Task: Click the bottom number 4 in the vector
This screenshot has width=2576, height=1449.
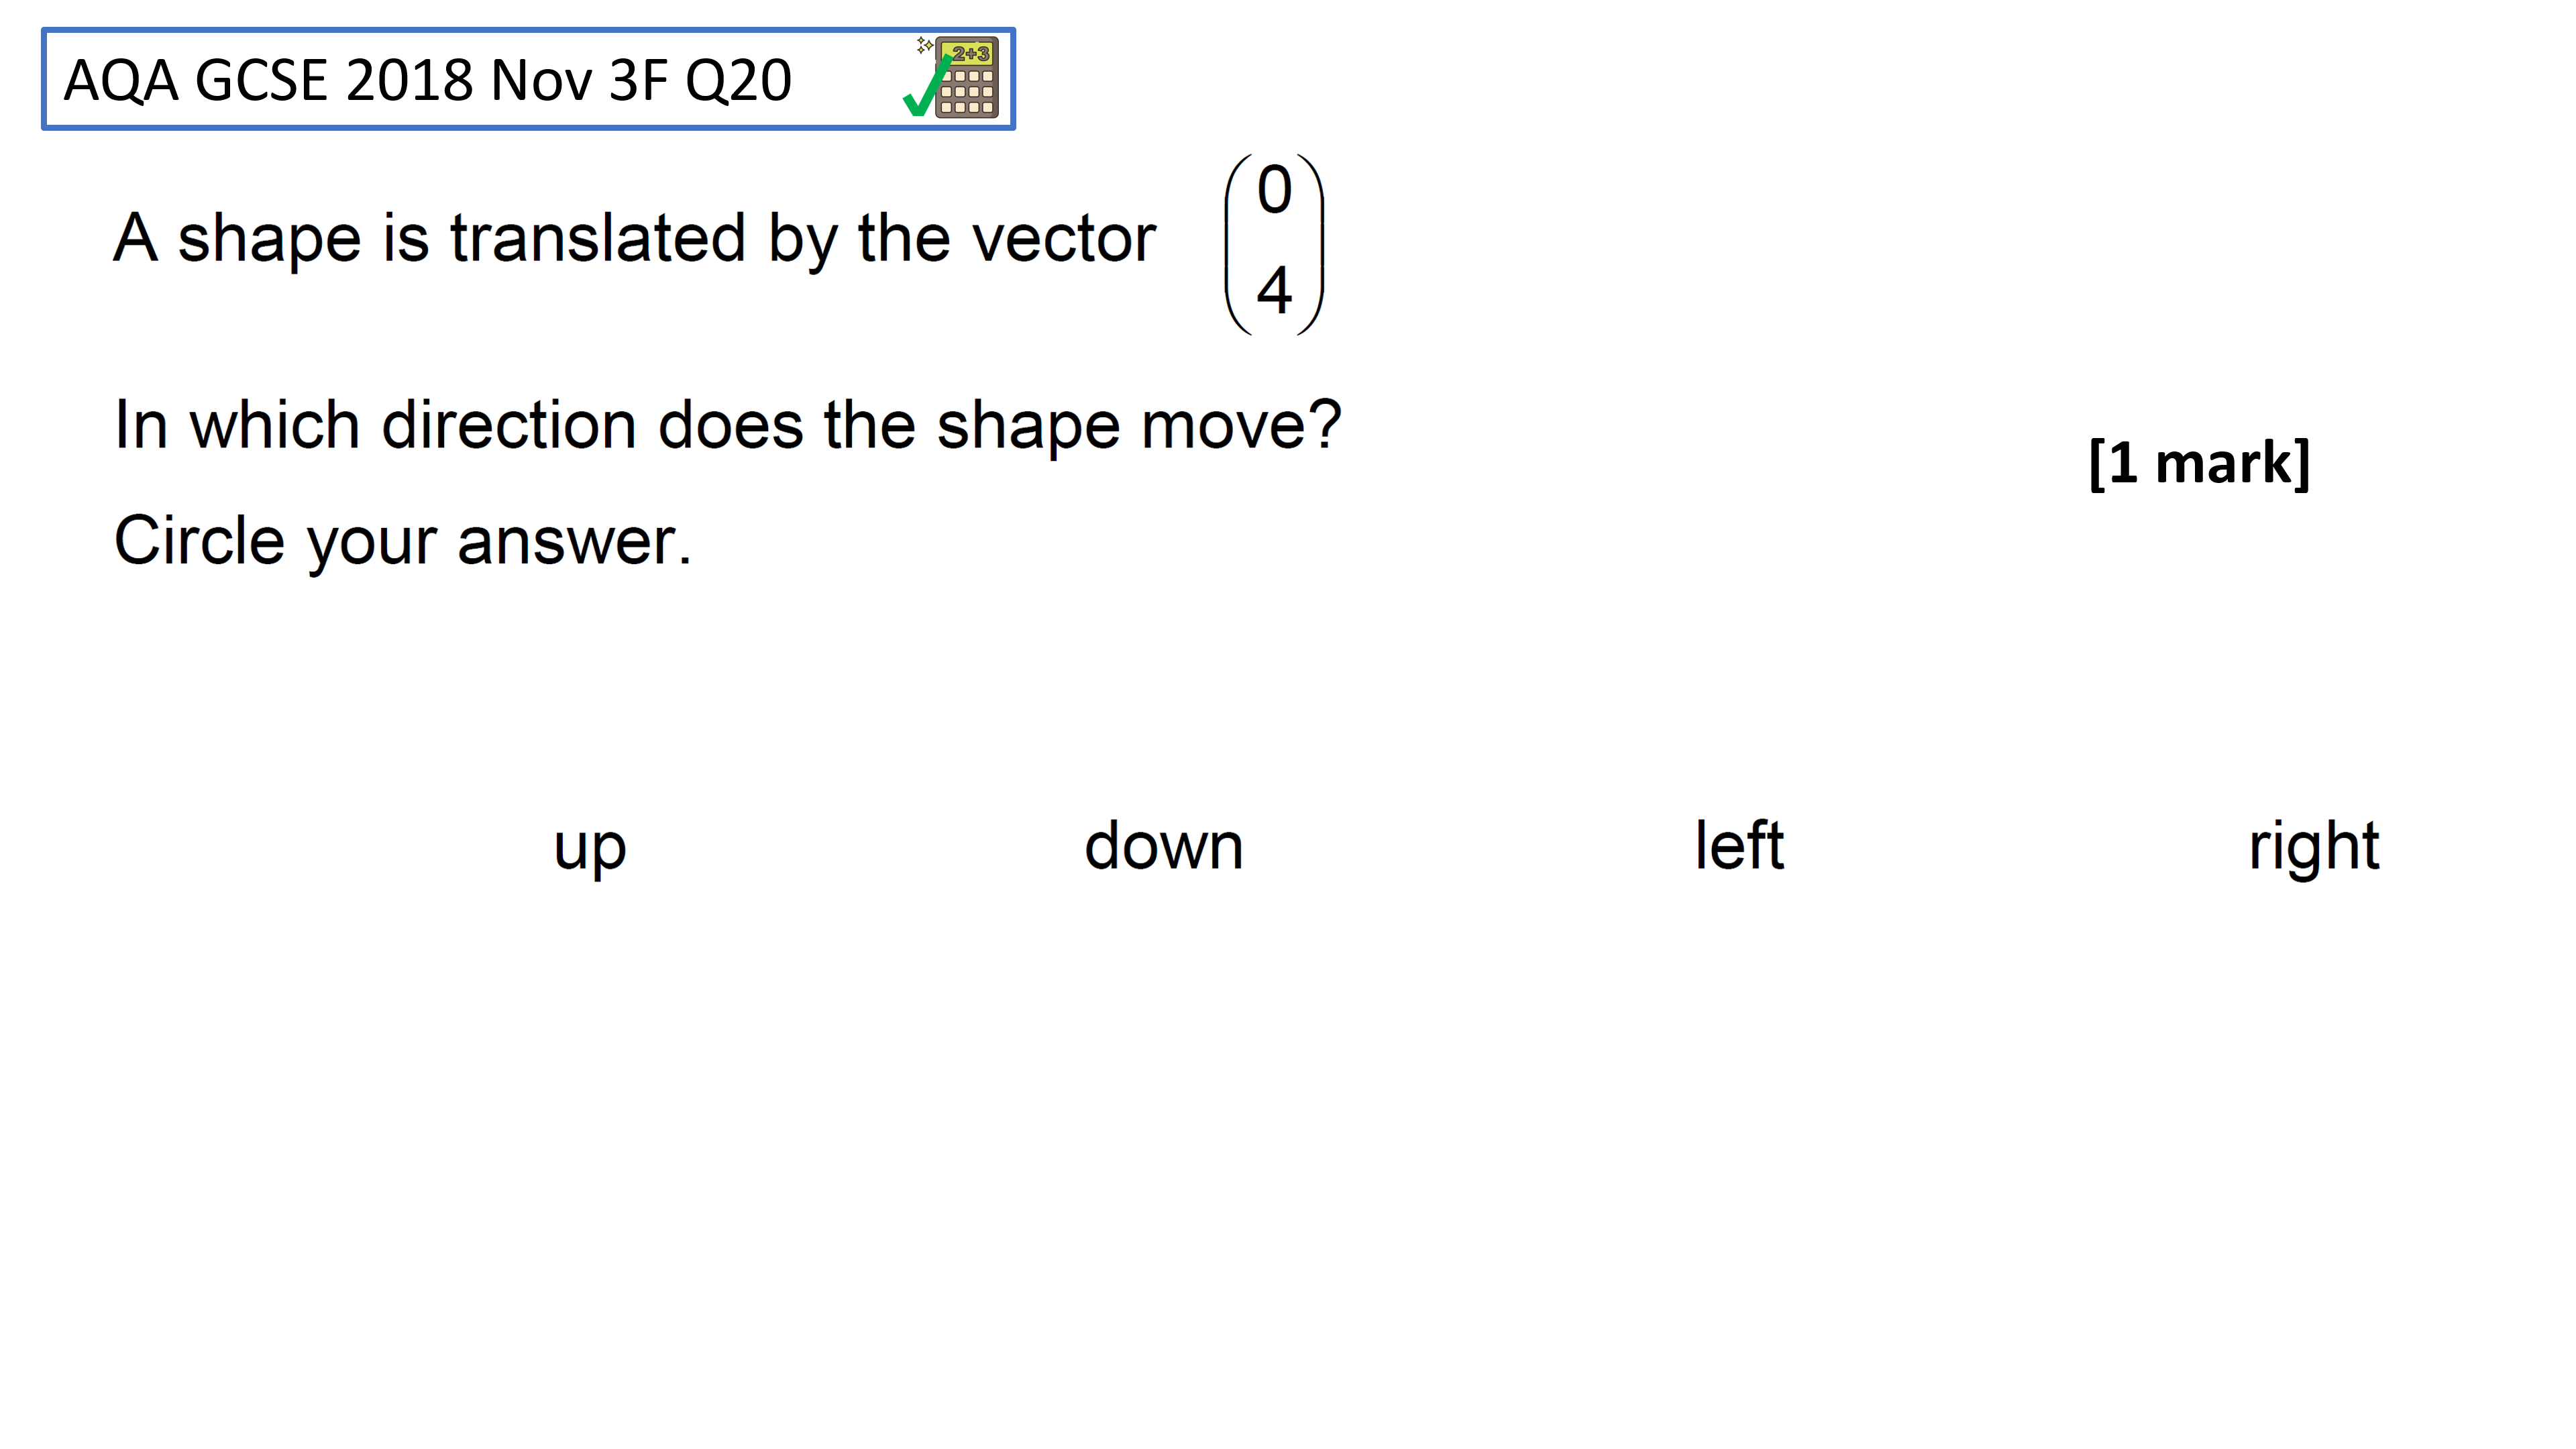Action: 1274,290
